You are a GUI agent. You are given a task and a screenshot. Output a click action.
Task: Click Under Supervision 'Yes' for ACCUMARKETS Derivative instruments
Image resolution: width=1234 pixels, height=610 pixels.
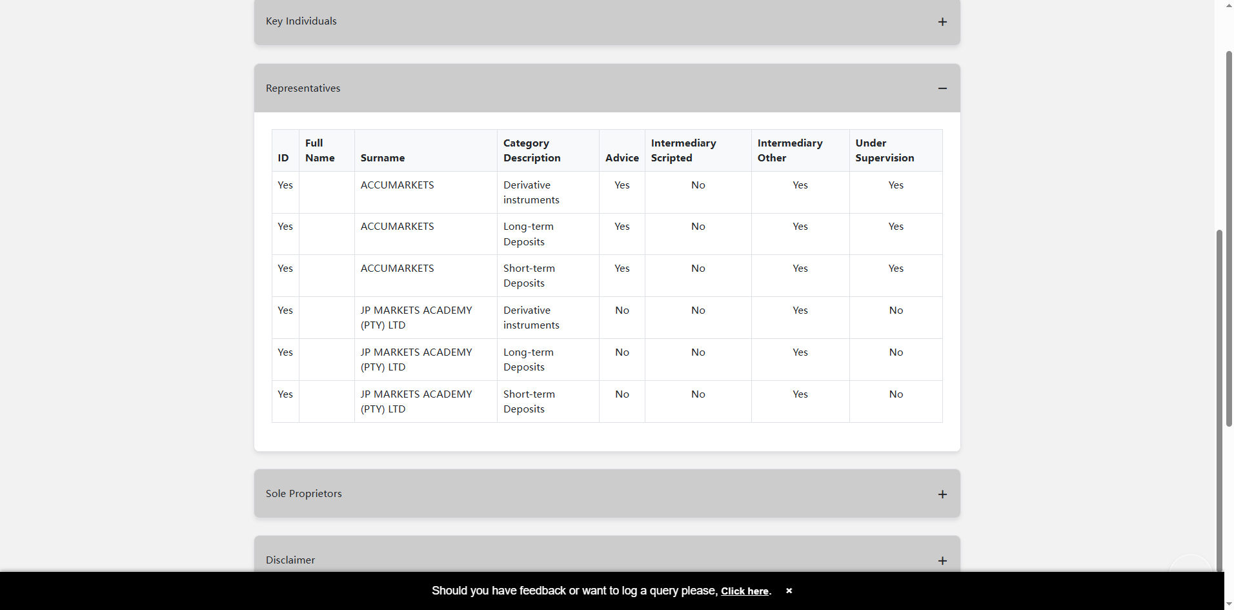point(896,185)
